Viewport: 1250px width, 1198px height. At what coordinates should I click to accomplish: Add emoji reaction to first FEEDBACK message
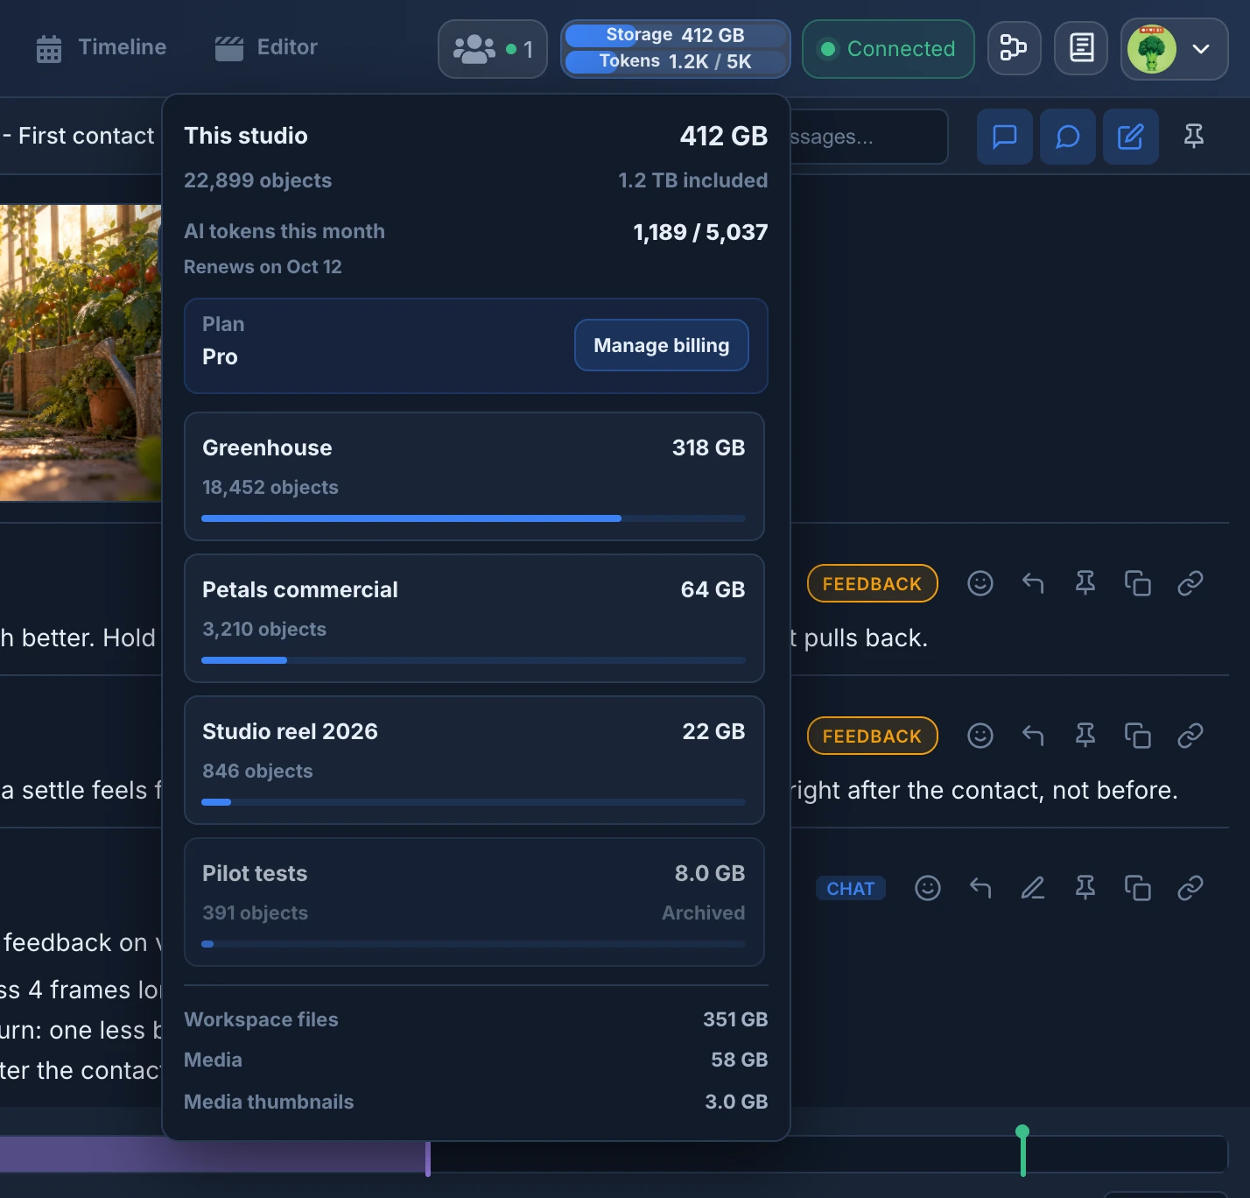(x=980, y=583)
